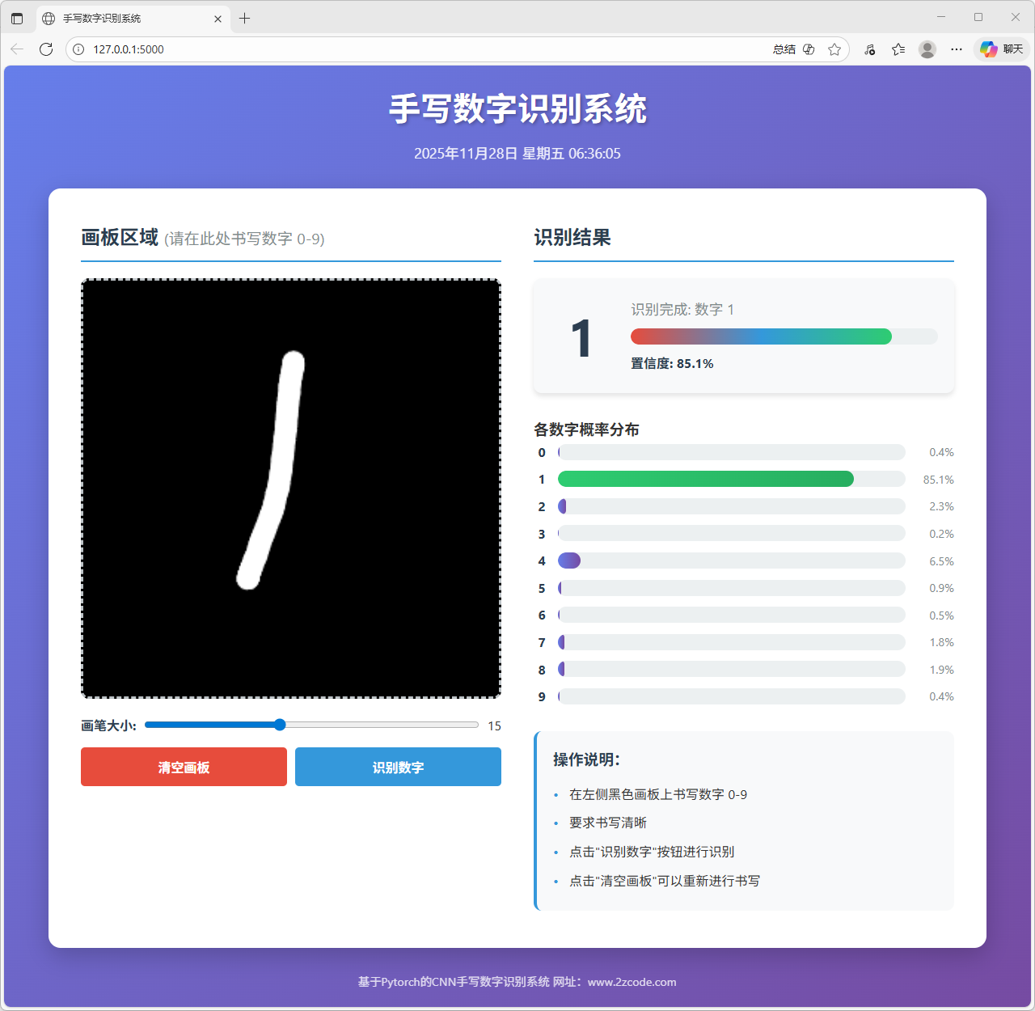1035x1011 pixels.
Task: Open Copilot chat (聊天) button
Action: pyautogui.click(x=1002, y=49)
